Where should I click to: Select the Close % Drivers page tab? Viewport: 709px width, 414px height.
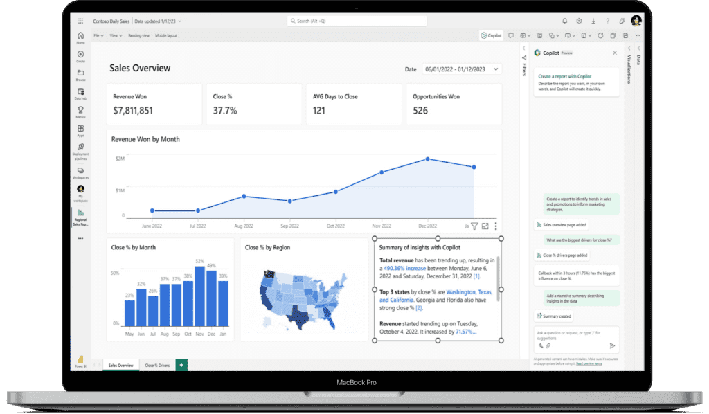pos(157,365)
